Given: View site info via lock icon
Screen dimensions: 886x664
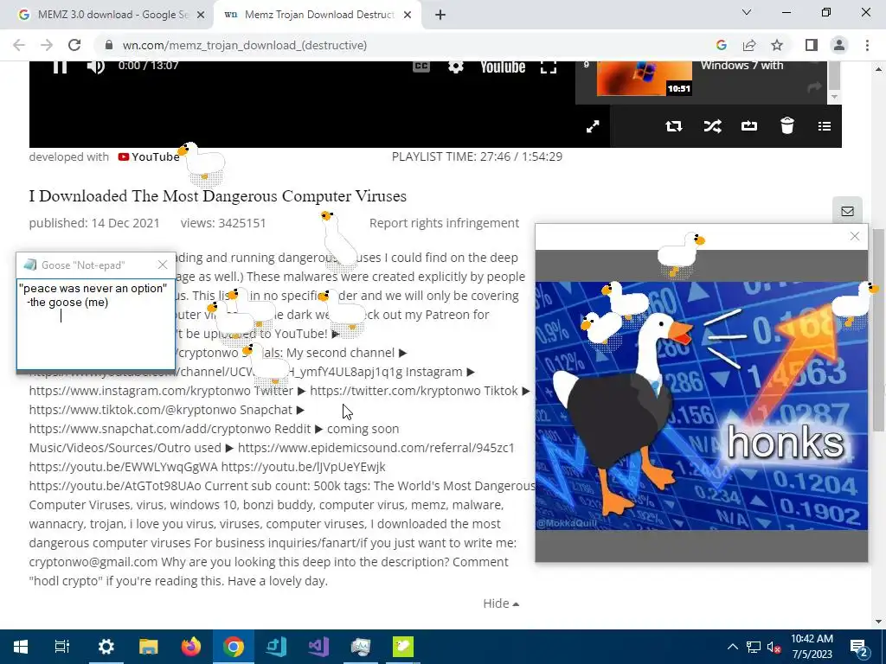Looking at the screenshot, I should pos(109,45).
